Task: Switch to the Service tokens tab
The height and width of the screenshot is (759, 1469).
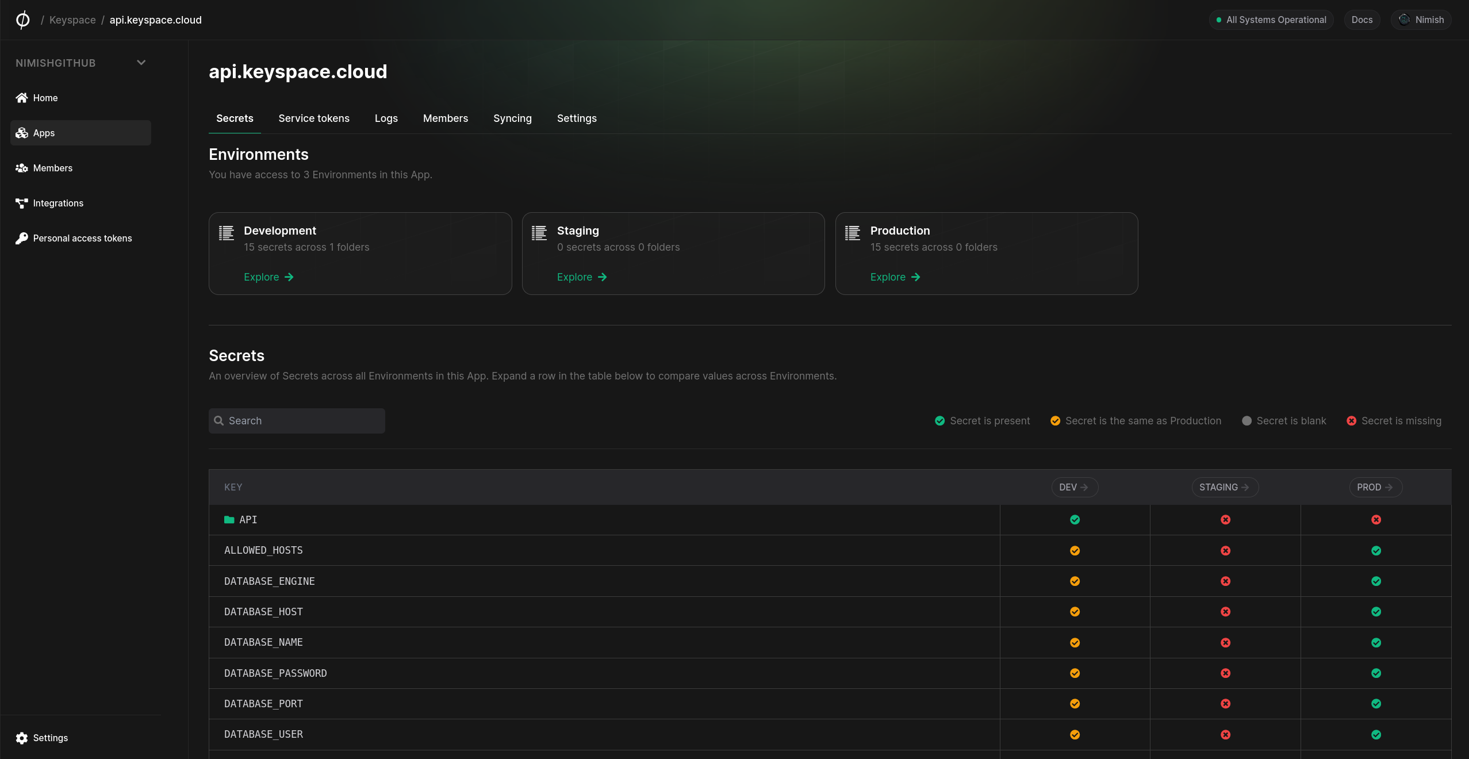Action: 314,118
